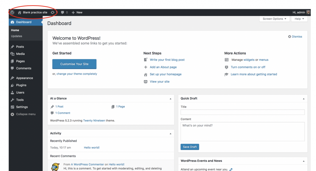The image size is (316, 171).
Task: Click the graduation cap icon beside Learn more
Action: 227,74
